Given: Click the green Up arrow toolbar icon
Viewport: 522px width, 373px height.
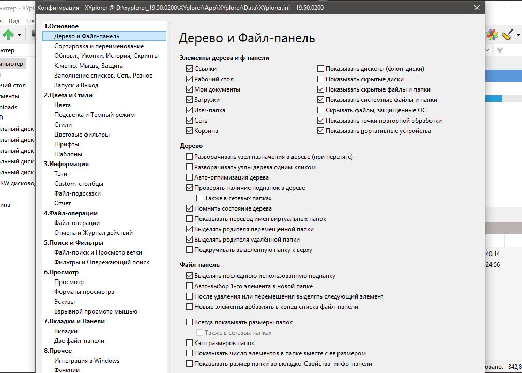Looking at the screenshot, I should [8, 35].
